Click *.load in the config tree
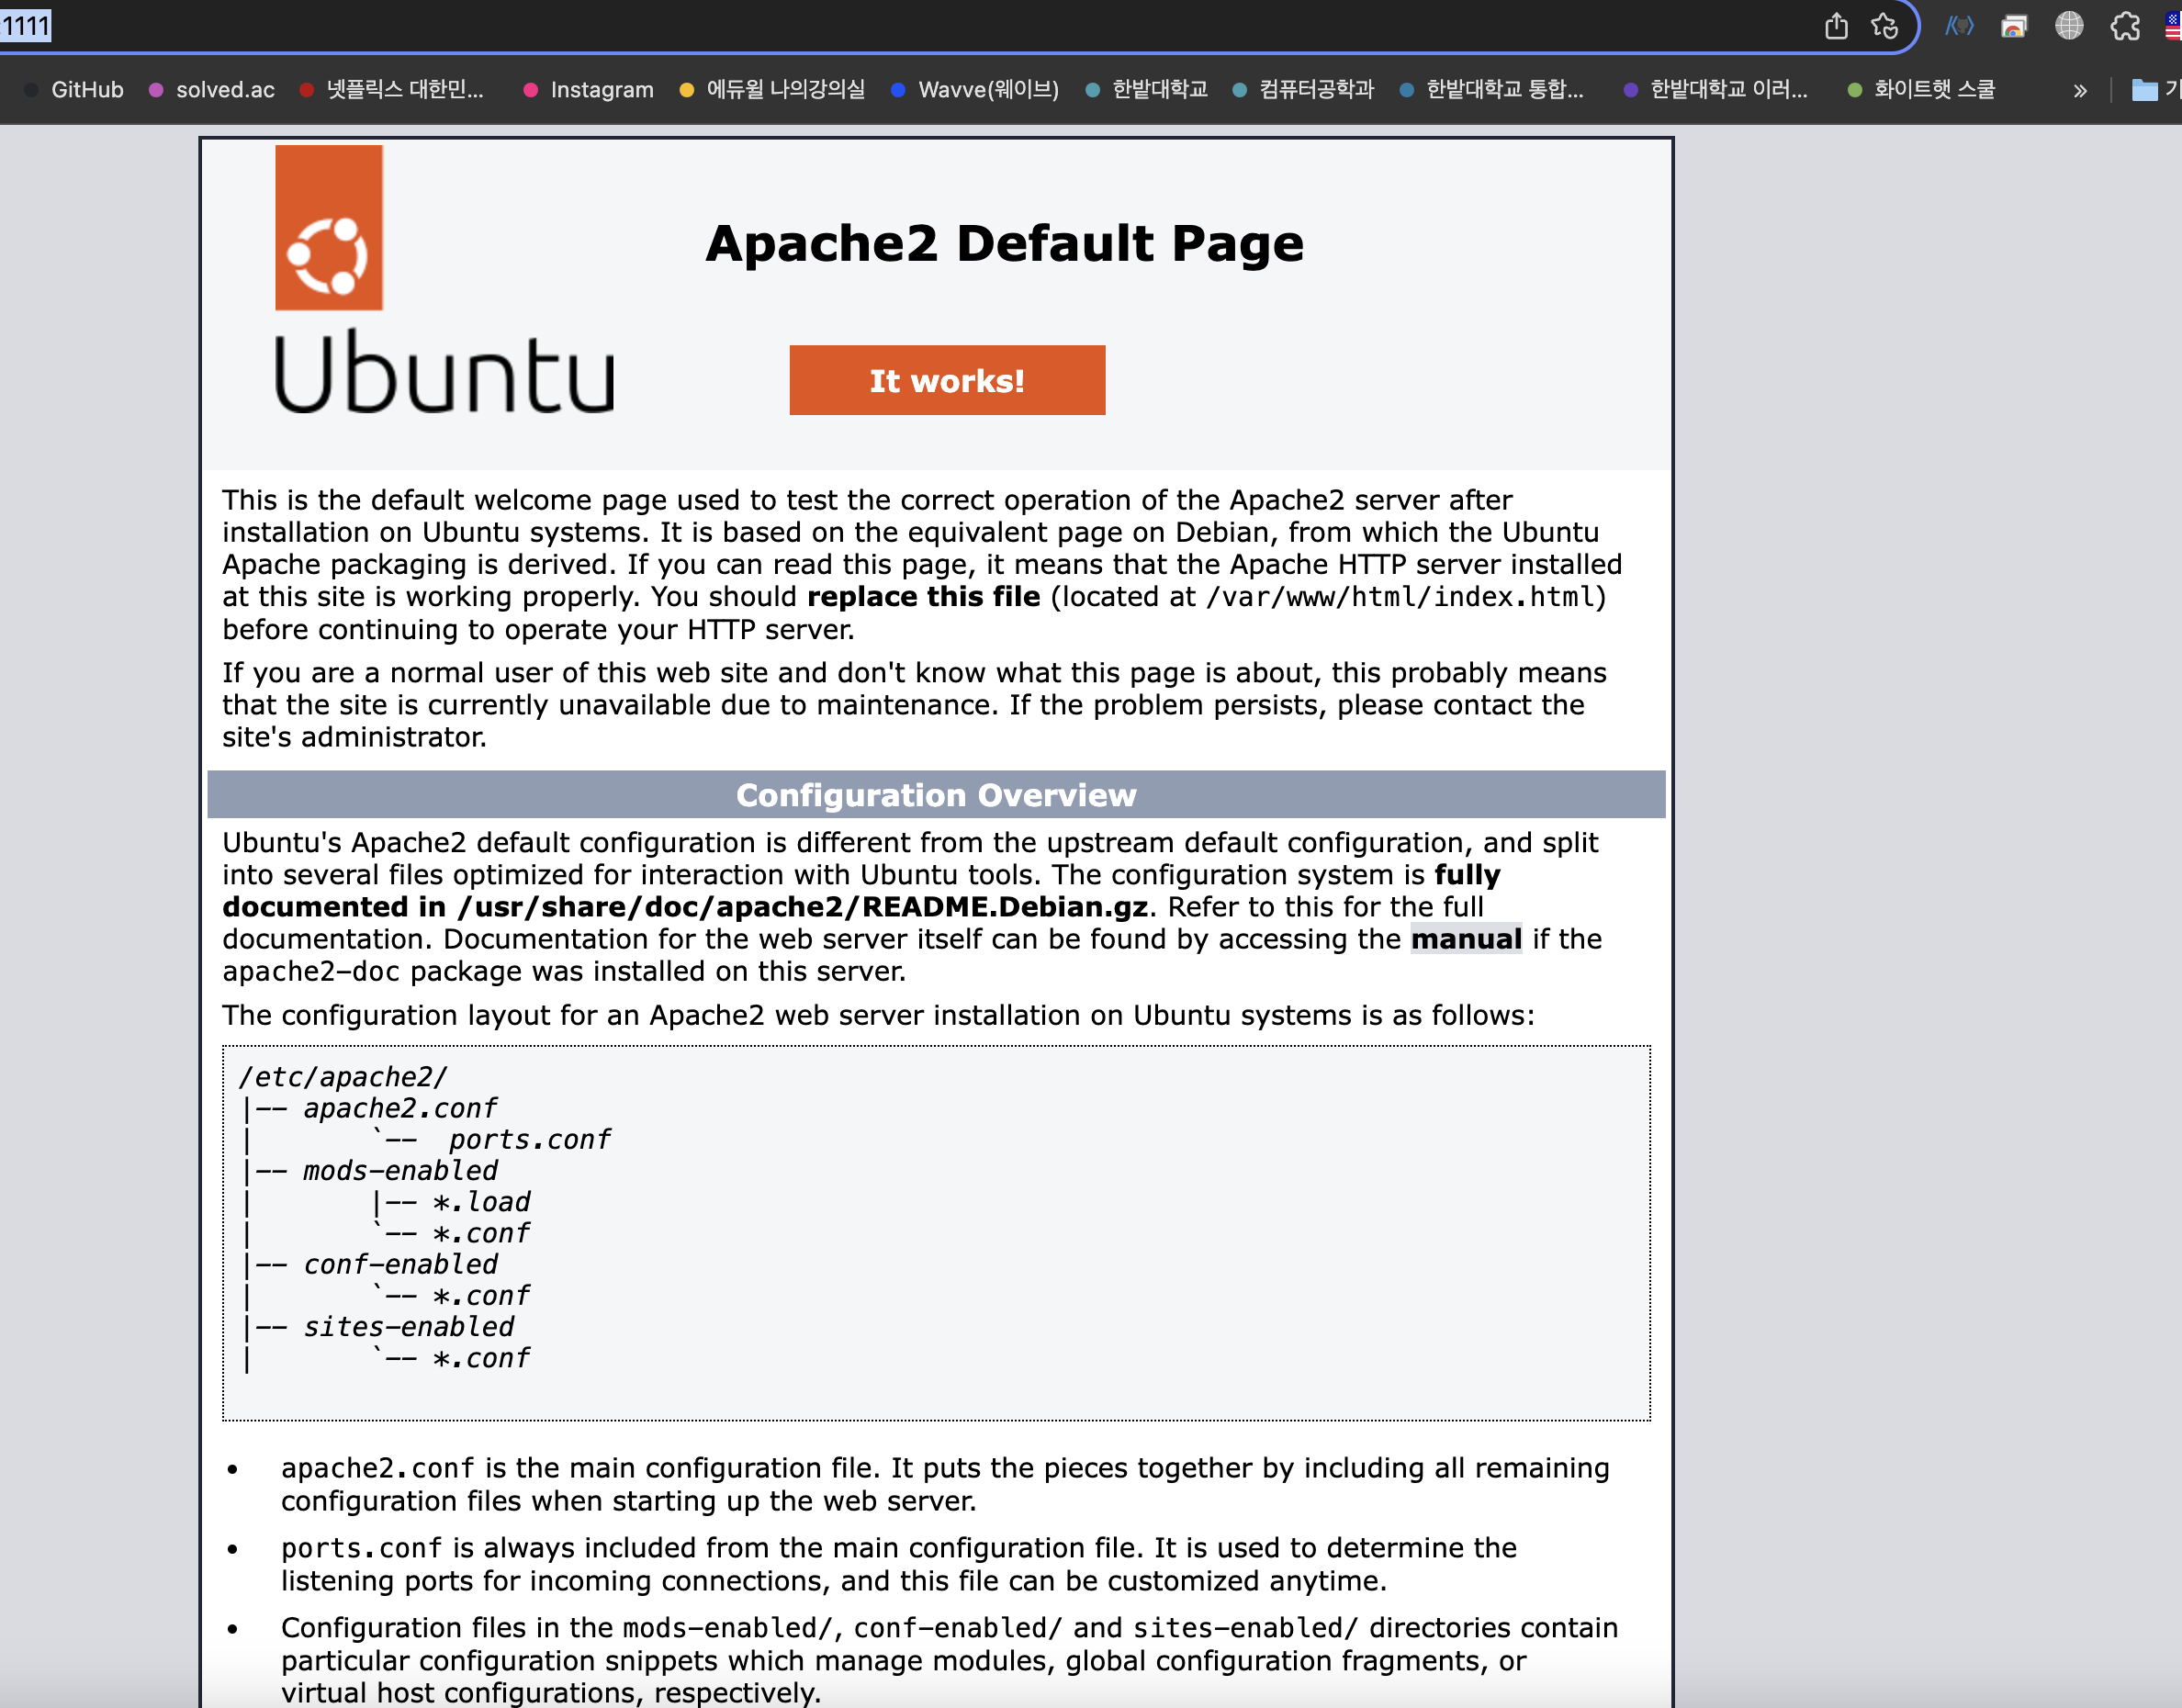Image resolution: width=2182 pixels, height=1708 pixels. 482,1202
